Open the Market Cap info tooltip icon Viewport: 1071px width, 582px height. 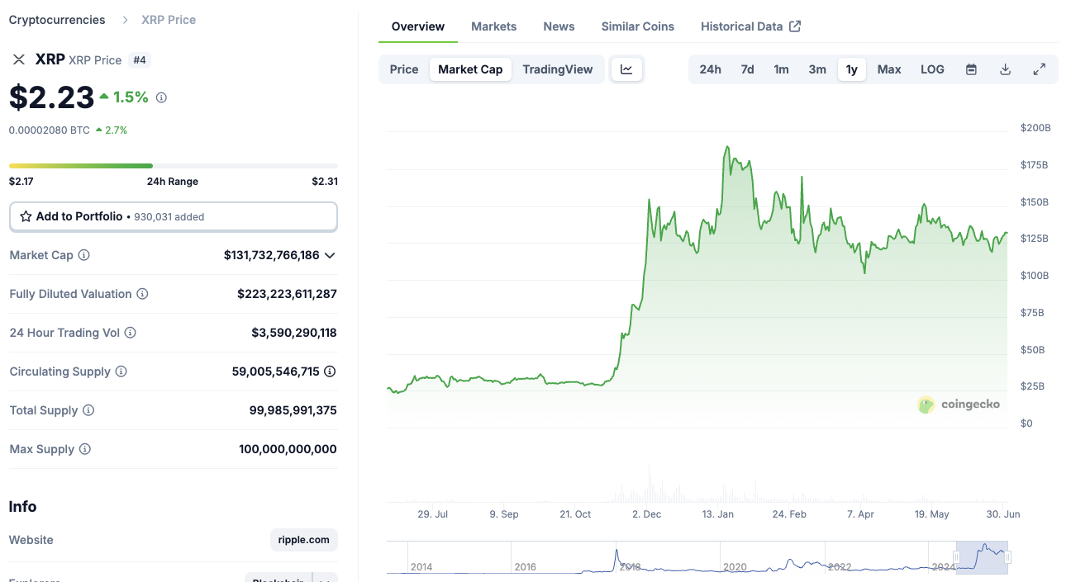tap(83, 255)
